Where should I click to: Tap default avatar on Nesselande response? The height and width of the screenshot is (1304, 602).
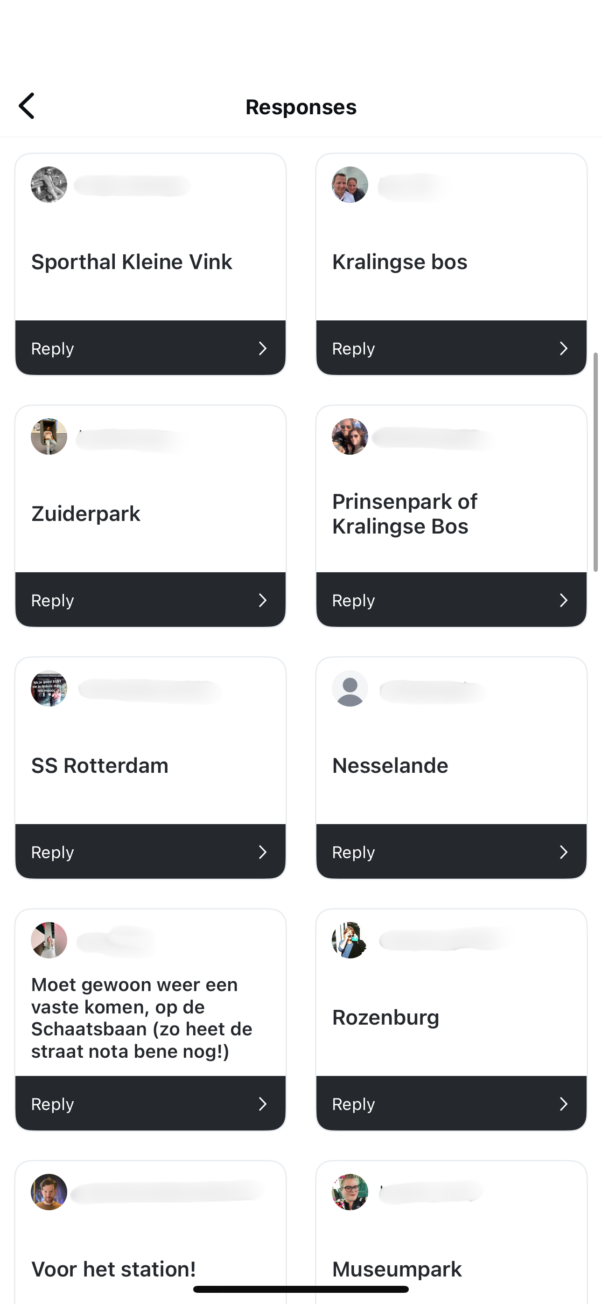point(350,688)
